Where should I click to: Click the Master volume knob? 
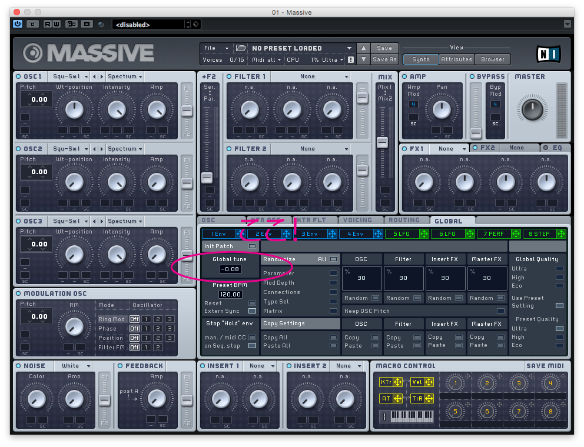tap(532, 109)
